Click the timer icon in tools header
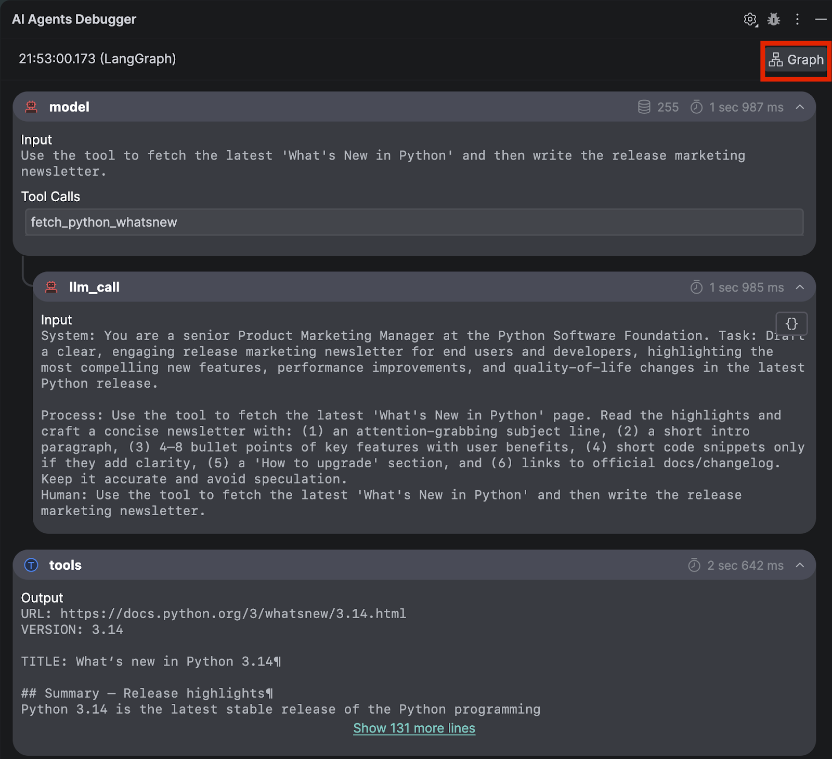Image resolution: width=832 pixels, height=759 pixels. tap(694, 565)
